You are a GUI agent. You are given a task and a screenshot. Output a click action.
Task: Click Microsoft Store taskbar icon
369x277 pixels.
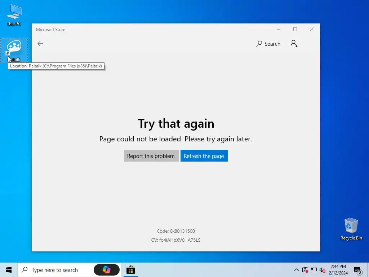(x=130, y=270)
